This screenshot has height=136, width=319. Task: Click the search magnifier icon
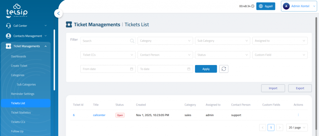point(132,41)
